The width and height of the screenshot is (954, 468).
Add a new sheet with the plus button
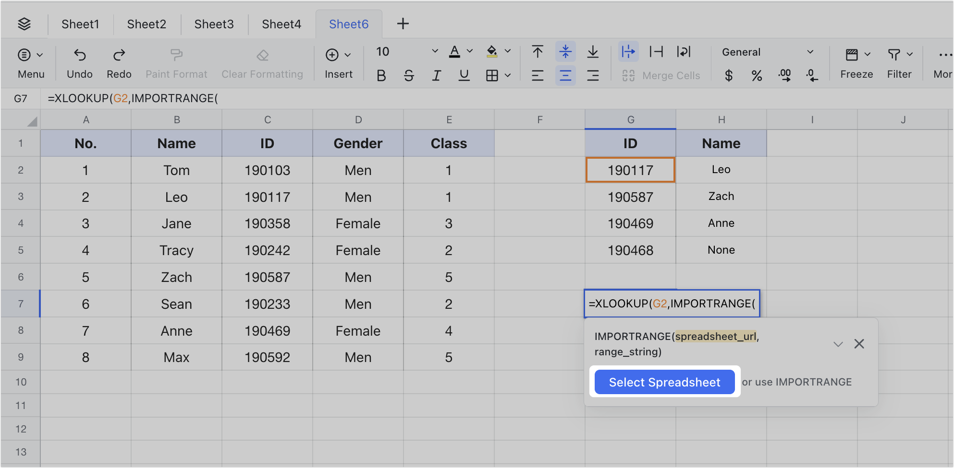(403, 23)
